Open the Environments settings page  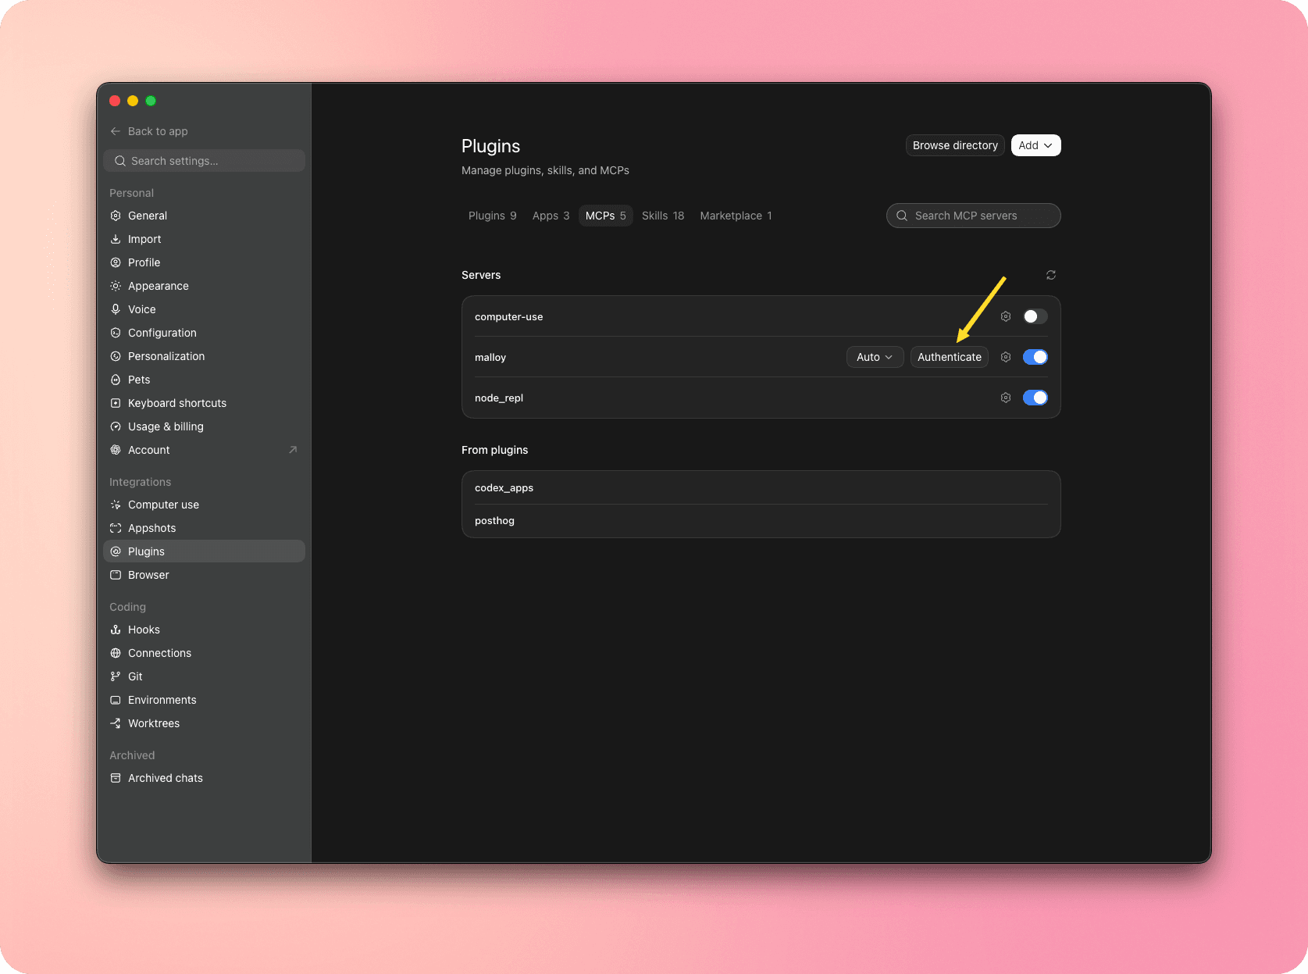tap(204, 700)
